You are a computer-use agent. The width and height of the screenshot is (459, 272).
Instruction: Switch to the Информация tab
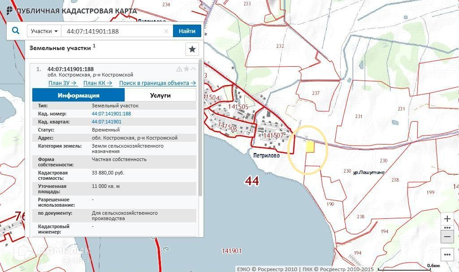point(78,95)
